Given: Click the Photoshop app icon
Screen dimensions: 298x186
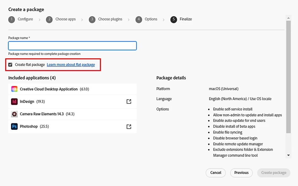Looking at the screenshot, I should [14, 127].
